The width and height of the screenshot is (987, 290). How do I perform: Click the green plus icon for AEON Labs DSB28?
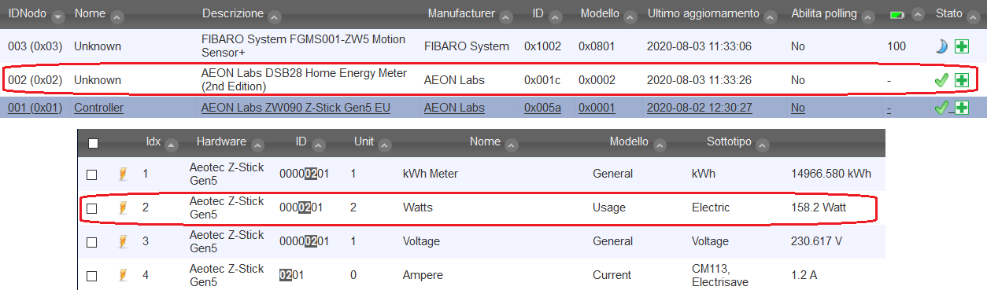(x=962, y=80)
